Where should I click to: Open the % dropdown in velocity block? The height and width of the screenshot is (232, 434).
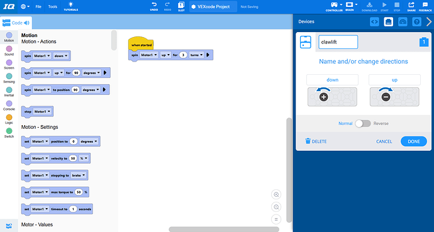pos(84,158)
